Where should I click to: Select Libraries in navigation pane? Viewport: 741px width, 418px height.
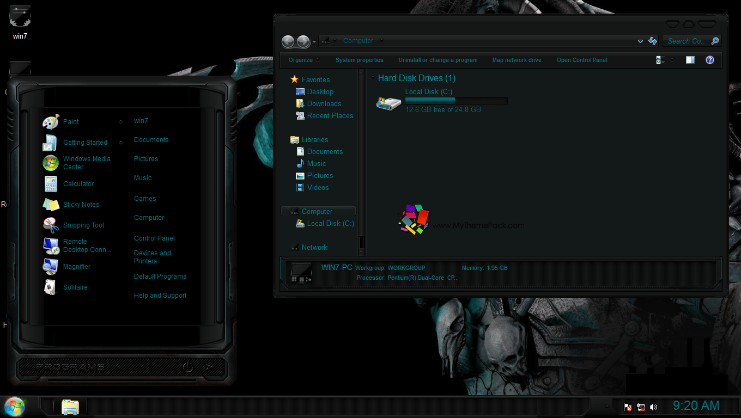(309, 140)
